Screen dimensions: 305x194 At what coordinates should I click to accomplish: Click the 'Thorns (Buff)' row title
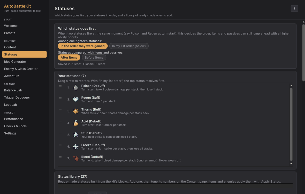click(x=91, y=109)
